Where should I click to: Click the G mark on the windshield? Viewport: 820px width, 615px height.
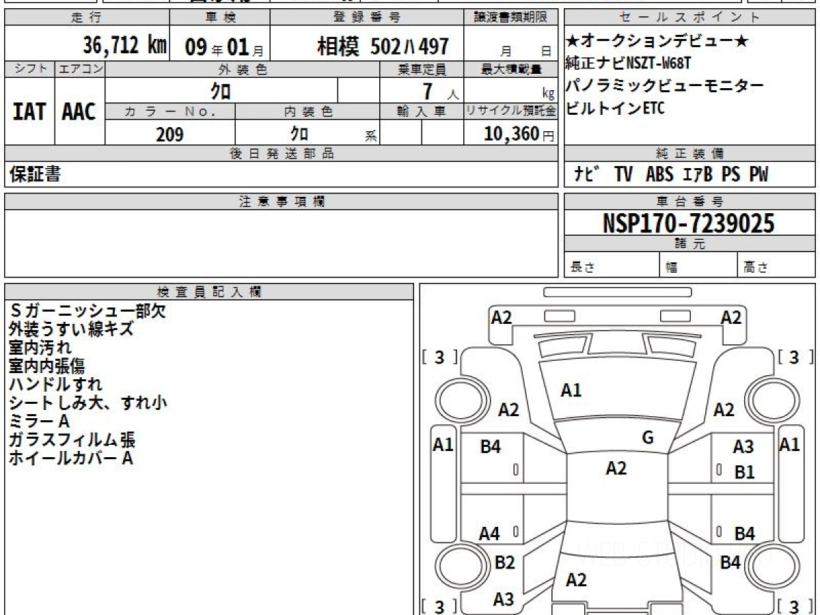click(x=648, y=438)
